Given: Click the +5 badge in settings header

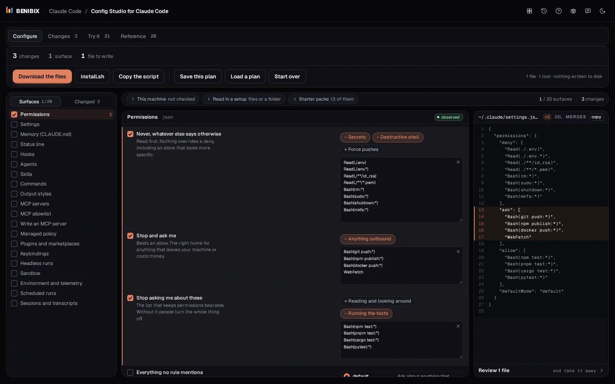Looking at the screenshot, I should (547, 117).
